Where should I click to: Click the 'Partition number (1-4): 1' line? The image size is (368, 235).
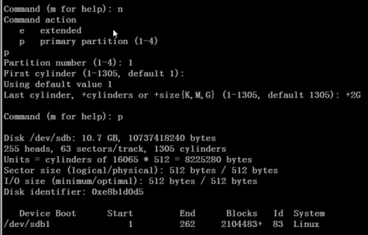point(68,63)
